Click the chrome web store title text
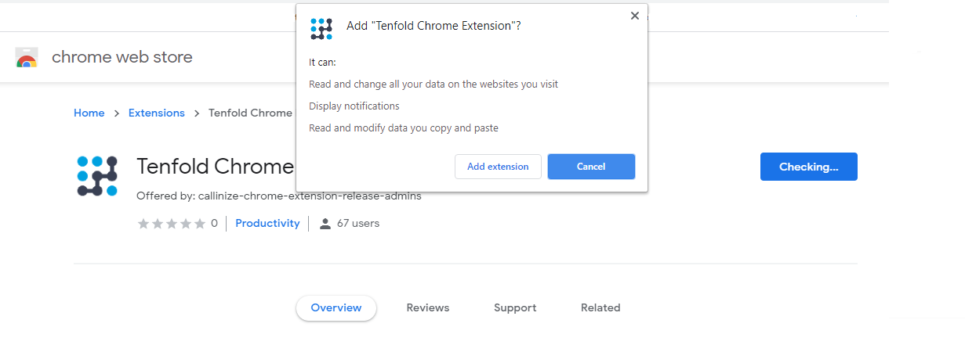Screen dimensions: 965x345 [122, 57]
